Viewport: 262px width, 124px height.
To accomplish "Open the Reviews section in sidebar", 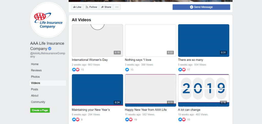I will point(36,70).
